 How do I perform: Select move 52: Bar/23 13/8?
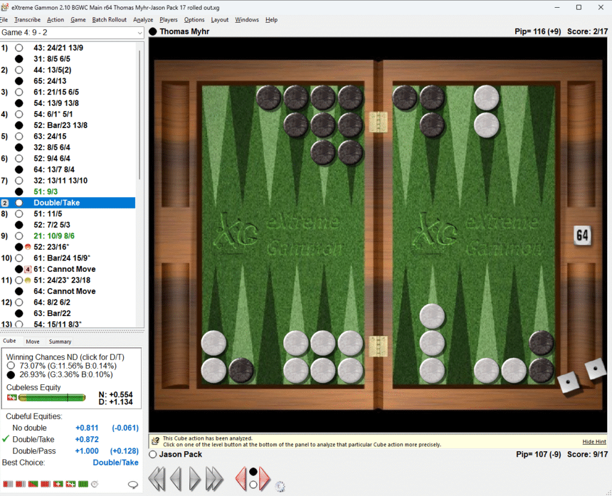click(x=60, y=125)
